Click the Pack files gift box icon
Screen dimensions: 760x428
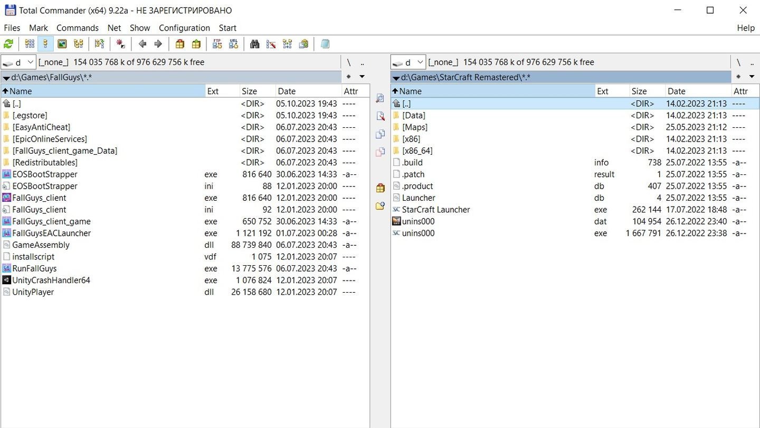tap(180, 44)
